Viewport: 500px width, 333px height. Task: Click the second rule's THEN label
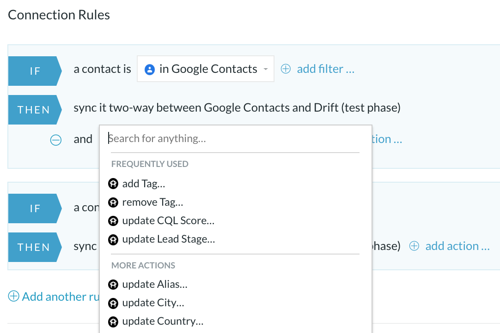tap(35, 247)
